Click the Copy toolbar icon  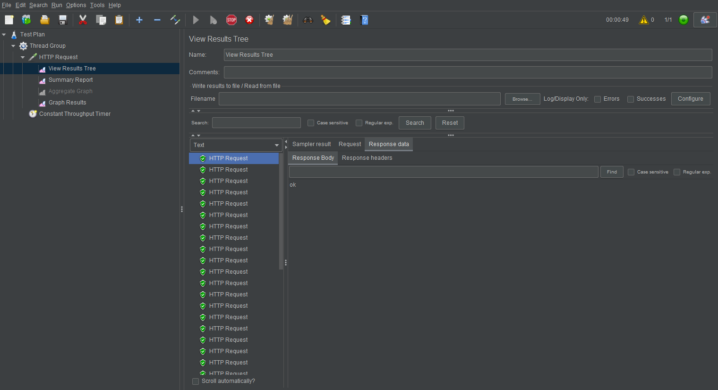101,20
